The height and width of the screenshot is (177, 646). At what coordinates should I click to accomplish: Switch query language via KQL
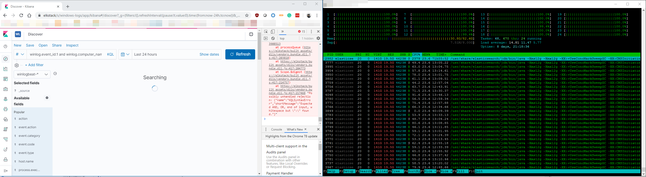(110, 54)
